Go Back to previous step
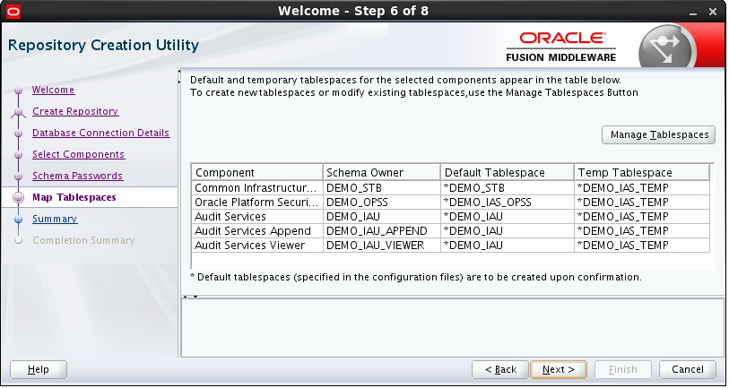The width and height of the screenshot is (729, 388). click(500, 369)
